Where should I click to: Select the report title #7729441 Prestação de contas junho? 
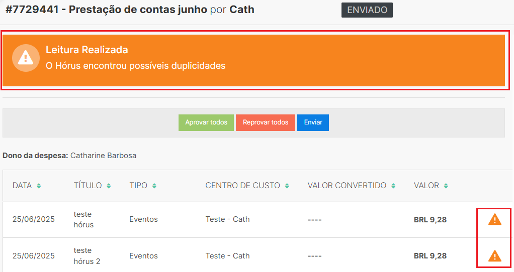(x=107, y=10)
